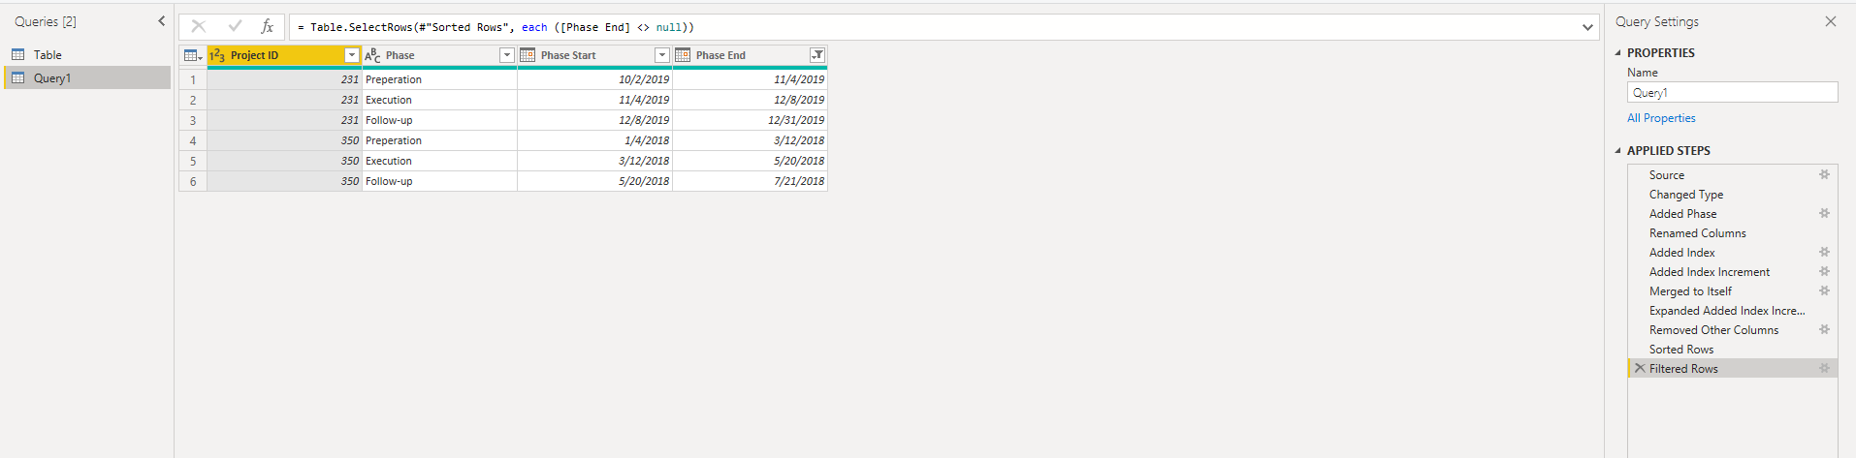The image size is (1856, 458).
Task: Delete the Filtered Rows step
Action: [x=1640, y=369]
